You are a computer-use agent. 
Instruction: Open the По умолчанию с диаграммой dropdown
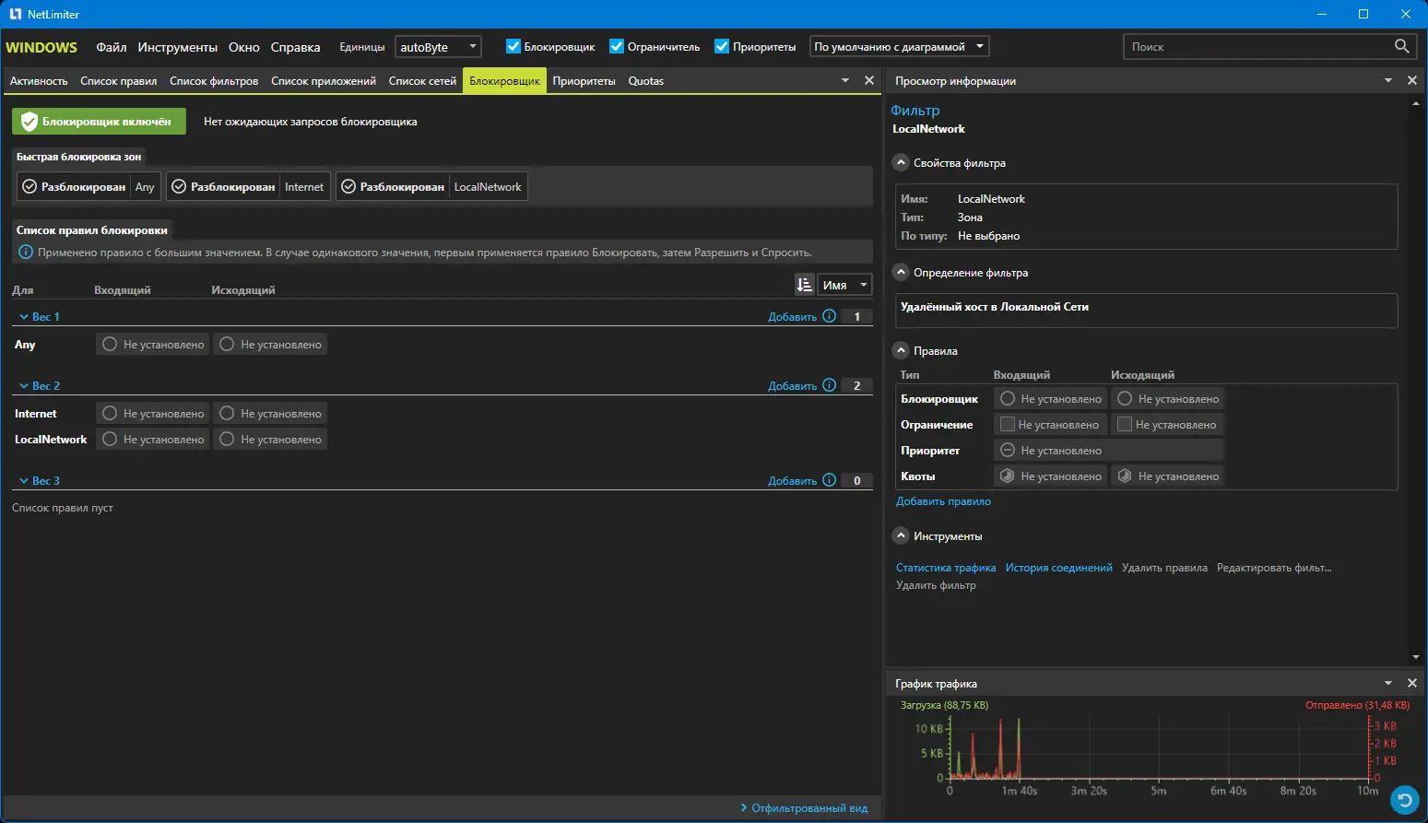pos(899,46)
